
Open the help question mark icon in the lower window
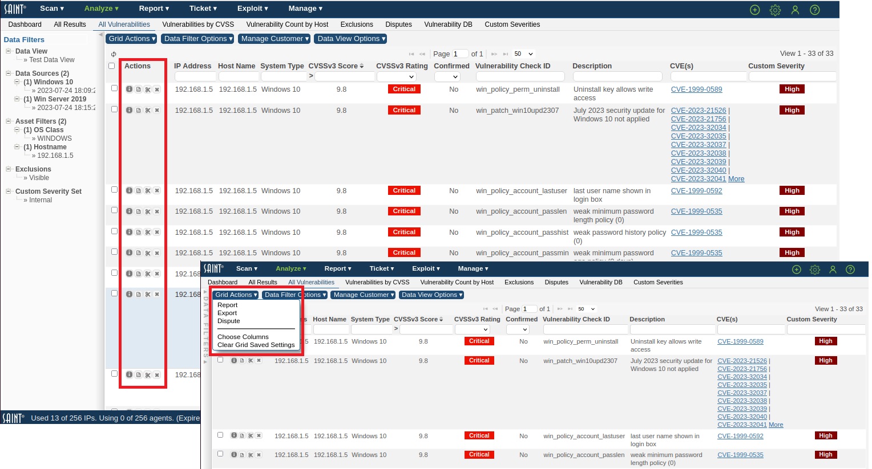point(850,270)
